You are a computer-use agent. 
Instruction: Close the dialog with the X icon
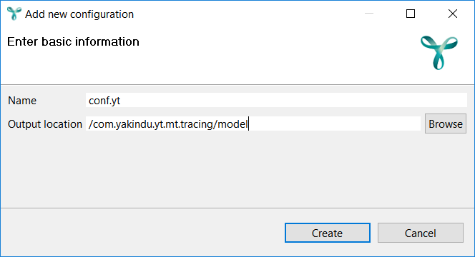[453, 14]
